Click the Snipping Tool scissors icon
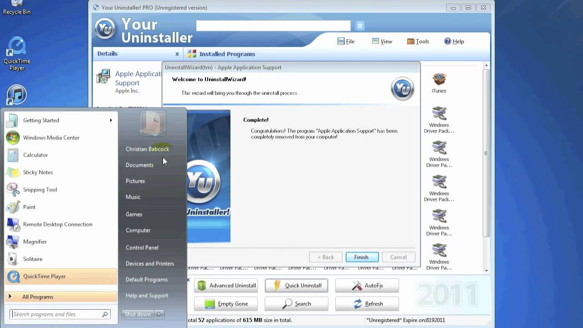This screenshot has height=328, width=583. pos(13,190)
